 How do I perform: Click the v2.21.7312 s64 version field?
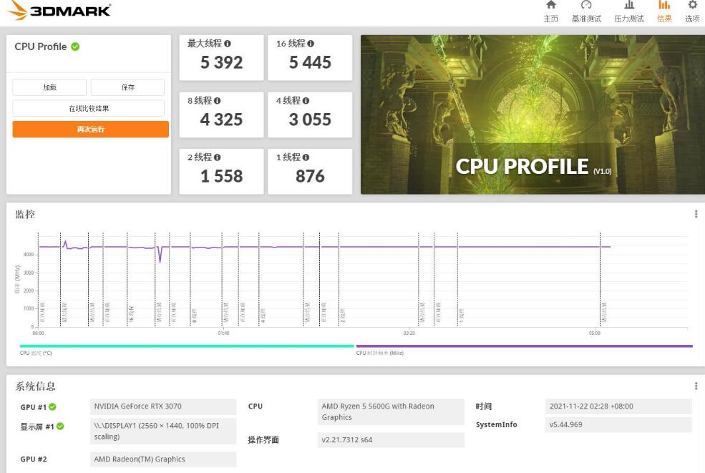tap(391, 440)
